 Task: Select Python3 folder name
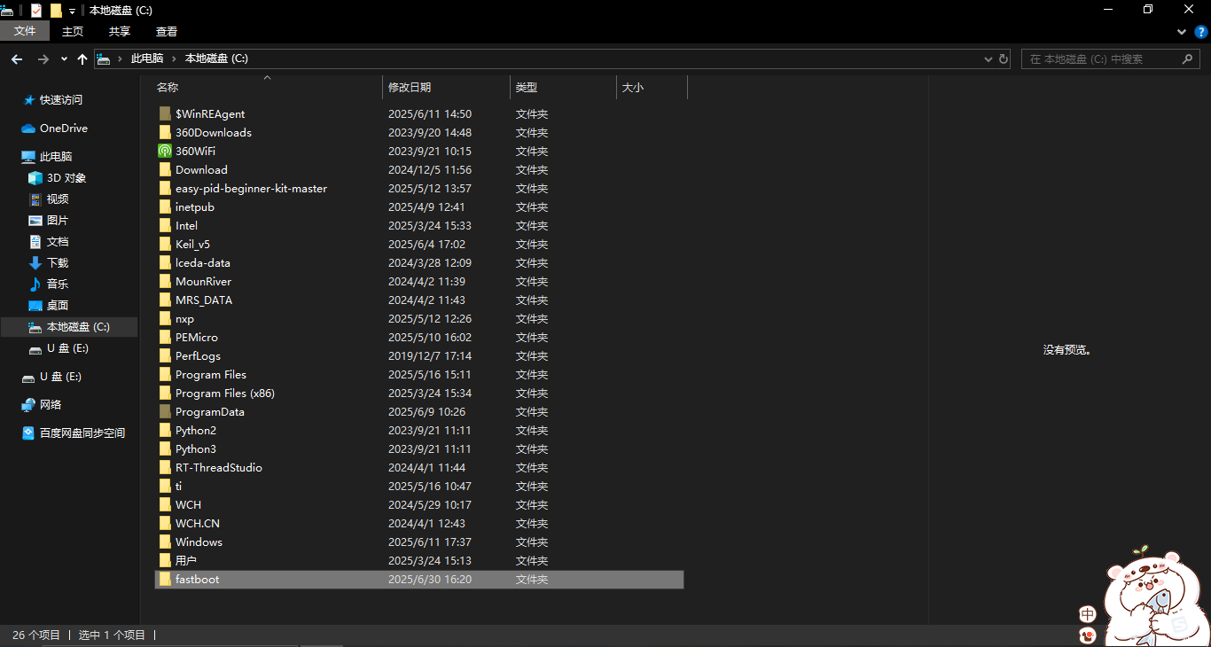click(x=196, y=449)
